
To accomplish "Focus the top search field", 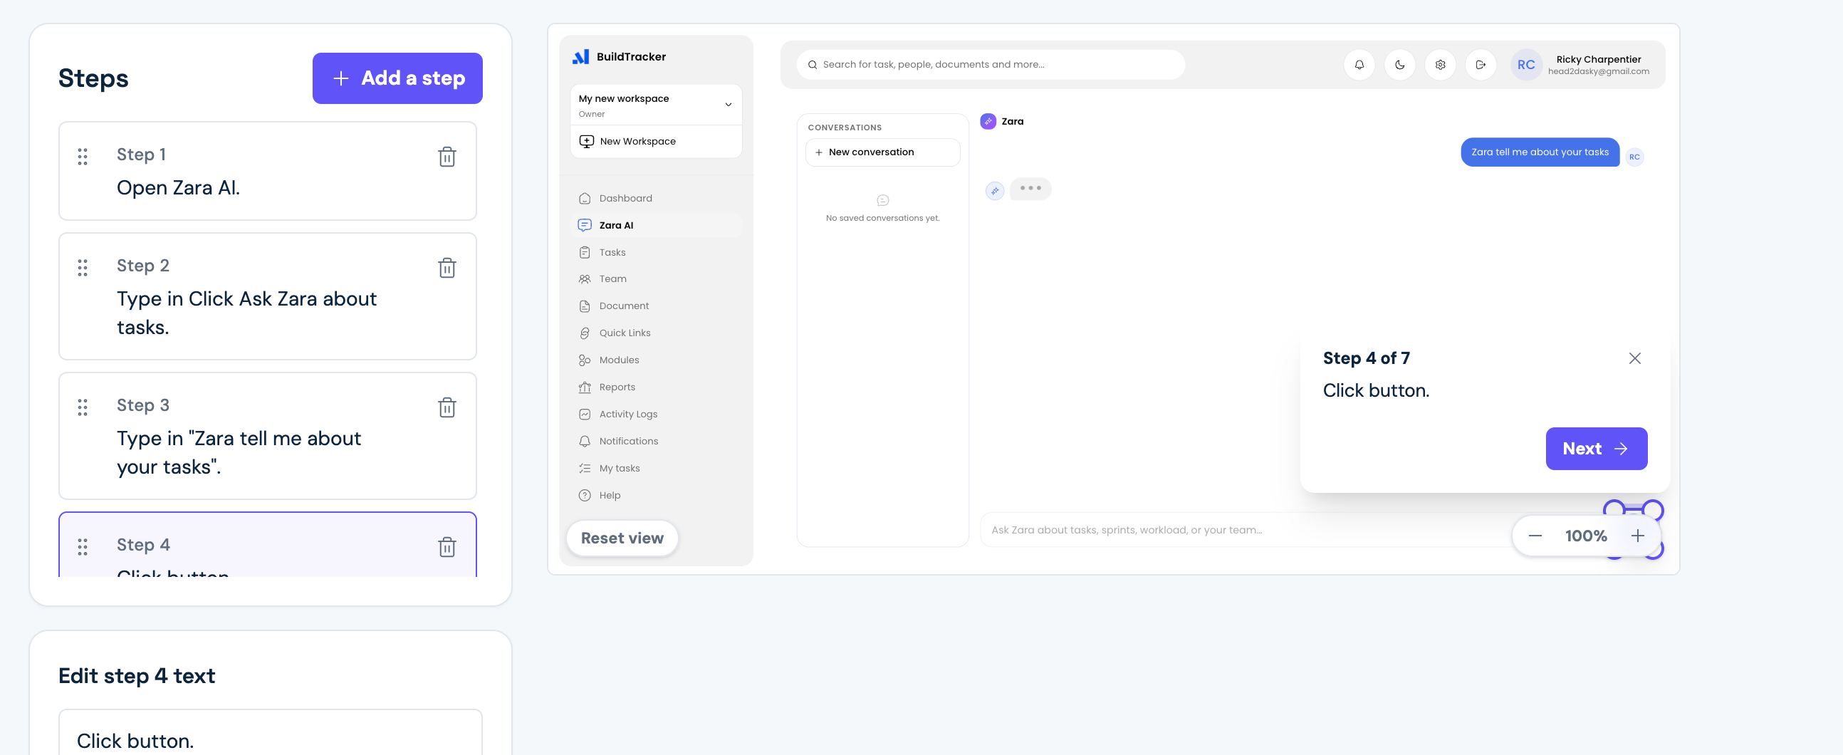I will pyautogui.click(x=991, y=64).
